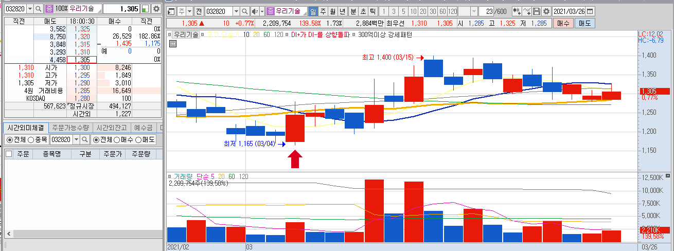
Task: Click the purple 증 badge in chart toolbar
Action: 270,11
